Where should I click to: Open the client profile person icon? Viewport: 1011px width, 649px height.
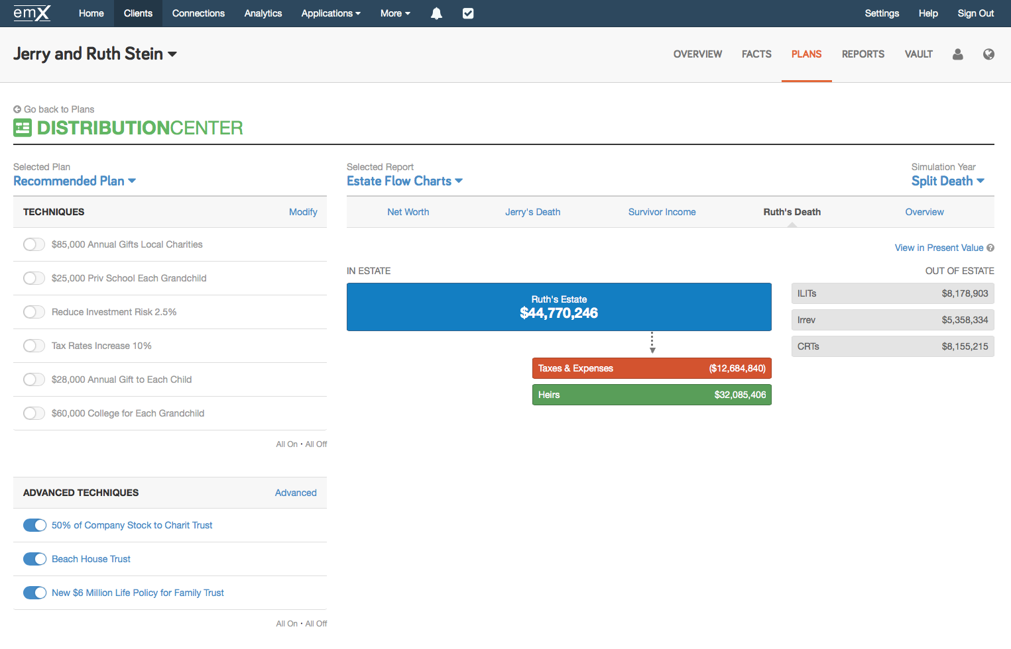957,54
